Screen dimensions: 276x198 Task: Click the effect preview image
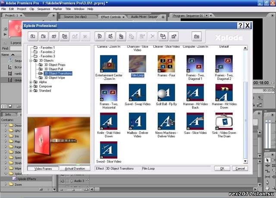(x=59, y=140)
